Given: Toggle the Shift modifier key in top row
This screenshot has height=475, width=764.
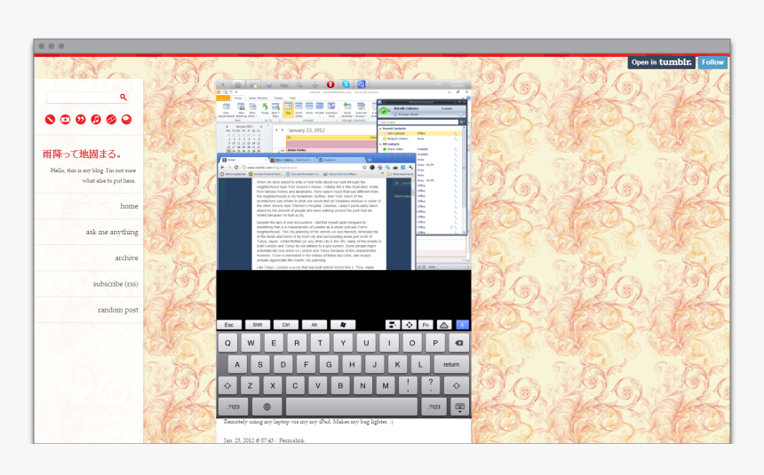Looking at the screenshot, I should point(258,325).
